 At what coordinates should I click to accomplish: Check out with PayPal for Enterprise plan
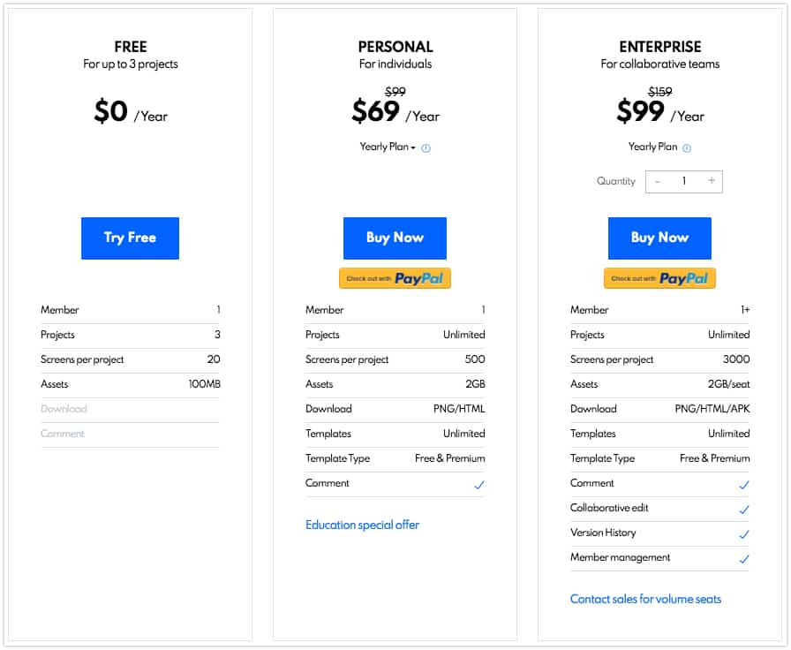point(659,278)
